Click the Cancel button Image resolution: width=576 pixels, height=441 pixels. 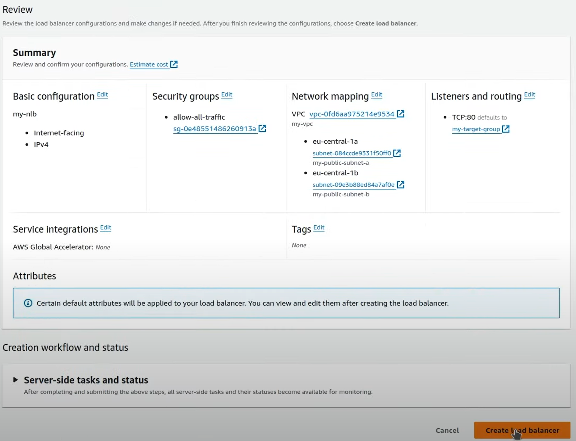click(x=447, y=430)
